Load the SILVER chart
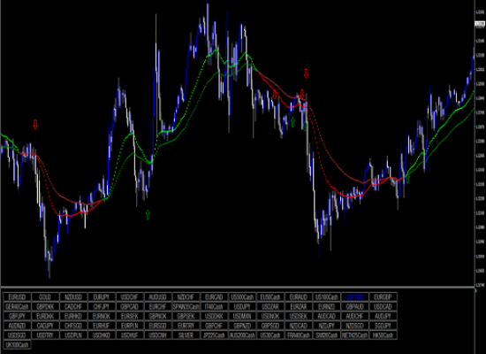This screenshot has height=354, width=486. tap(186, 335)
